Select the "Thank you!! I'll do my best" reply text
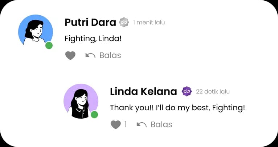This screenshot has width=278, height=147. point(177,108)
